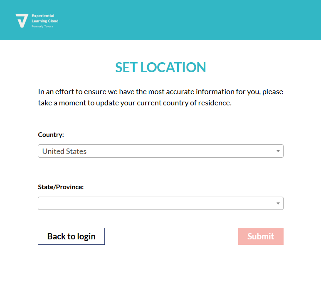The height and width of the screenshot is (285, 321).
Task: Click the State/Province dropdown arrow
Action: click(278, 203)
